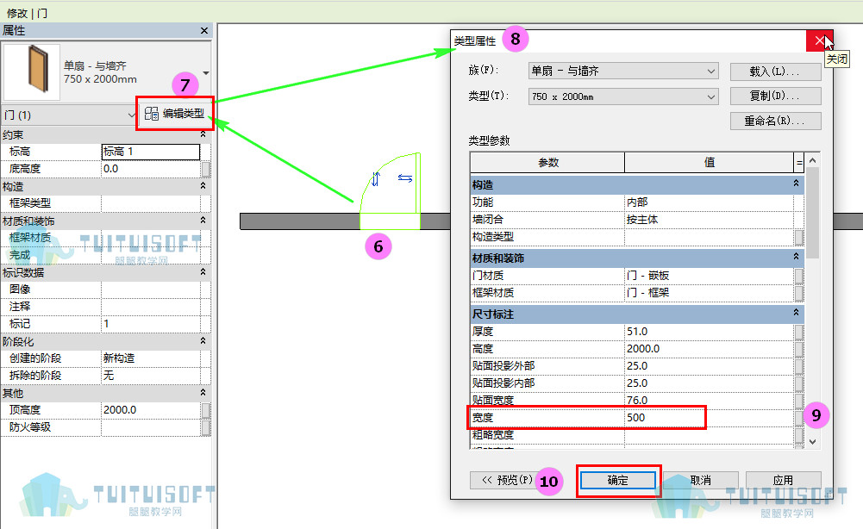
Task: Click the scroll-up arrow in the 类型参数 list
Action: tap(812, 160)
